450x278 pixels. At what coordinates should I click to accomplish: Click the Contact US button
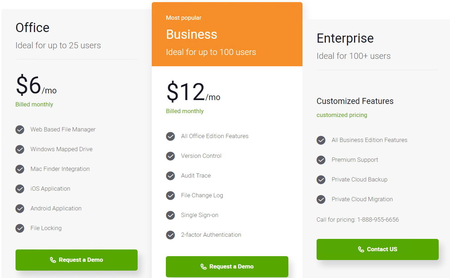(x=378, y=249)
